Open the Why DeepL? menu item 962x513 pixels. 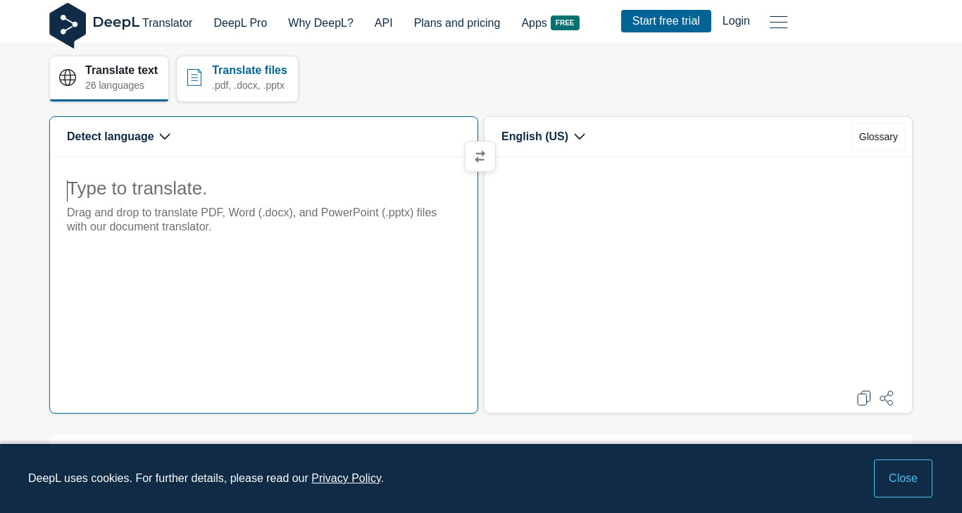(x=320, y=23)
